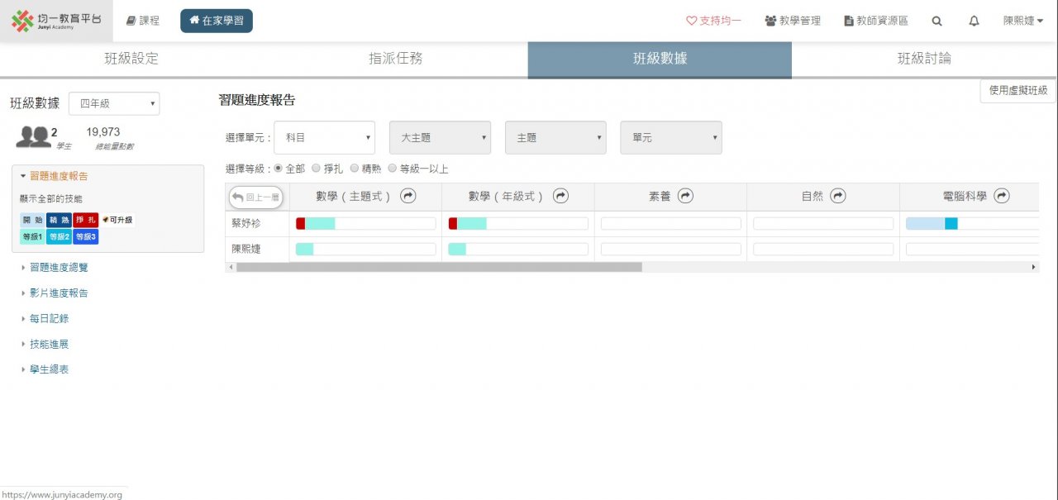Click arrow icon next to 電腦科學
The width and height of the screenshot is (1058, 500).
point(1002,196)
